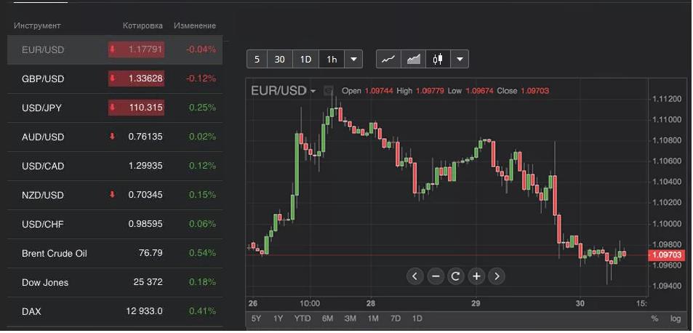Expand the EUR/USD symbol dropdown in the chart
The width and height of the screenshot is (693, 333).
[313, 91]
